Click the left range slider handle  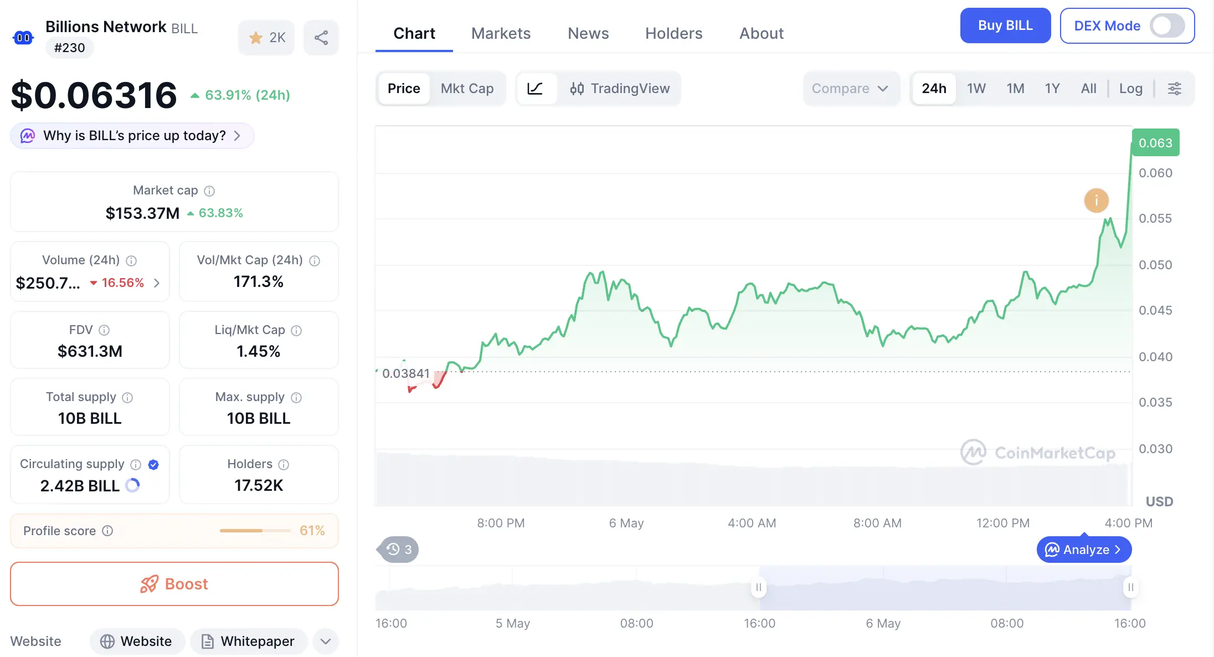(759, 587)
